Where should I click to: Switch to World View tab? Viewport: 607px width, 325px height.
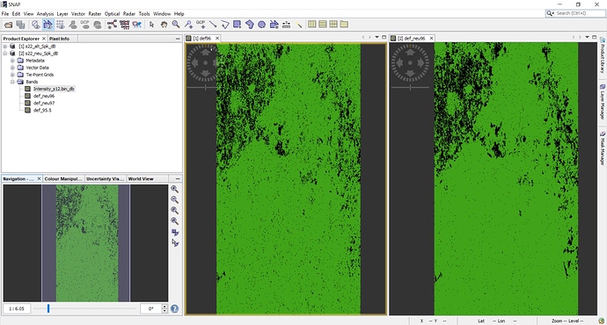click(x=141, y=179)
